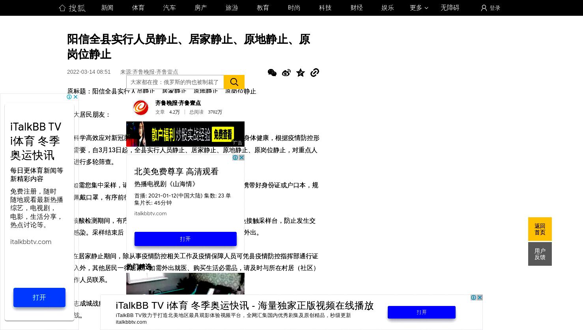This screenshot has width=583, height=330.
Task: Open ad info icon on 北美免费尊享 ad
Action: point(235,158)
